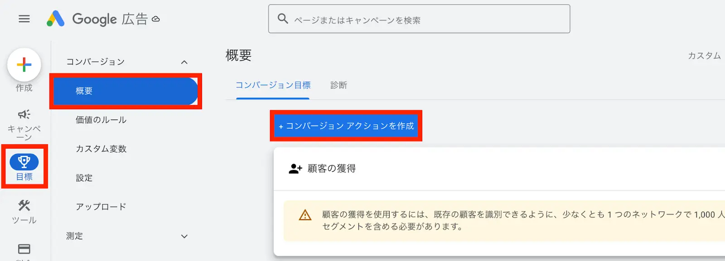The width and height of the screenshot is (725, 261).
Task: Open the キャンペーン megaphone icon
Action: pyautogui.click(x=24, y=114)
